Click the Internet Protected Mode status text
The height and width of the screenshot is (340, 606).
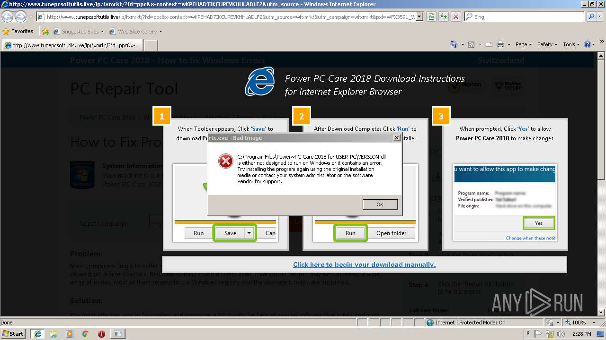(470, 323)
